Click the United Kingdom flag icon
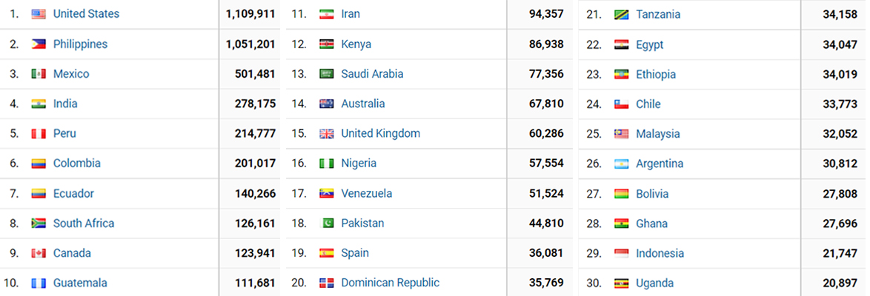Screen dimensions: 870x296 [327, 134]
